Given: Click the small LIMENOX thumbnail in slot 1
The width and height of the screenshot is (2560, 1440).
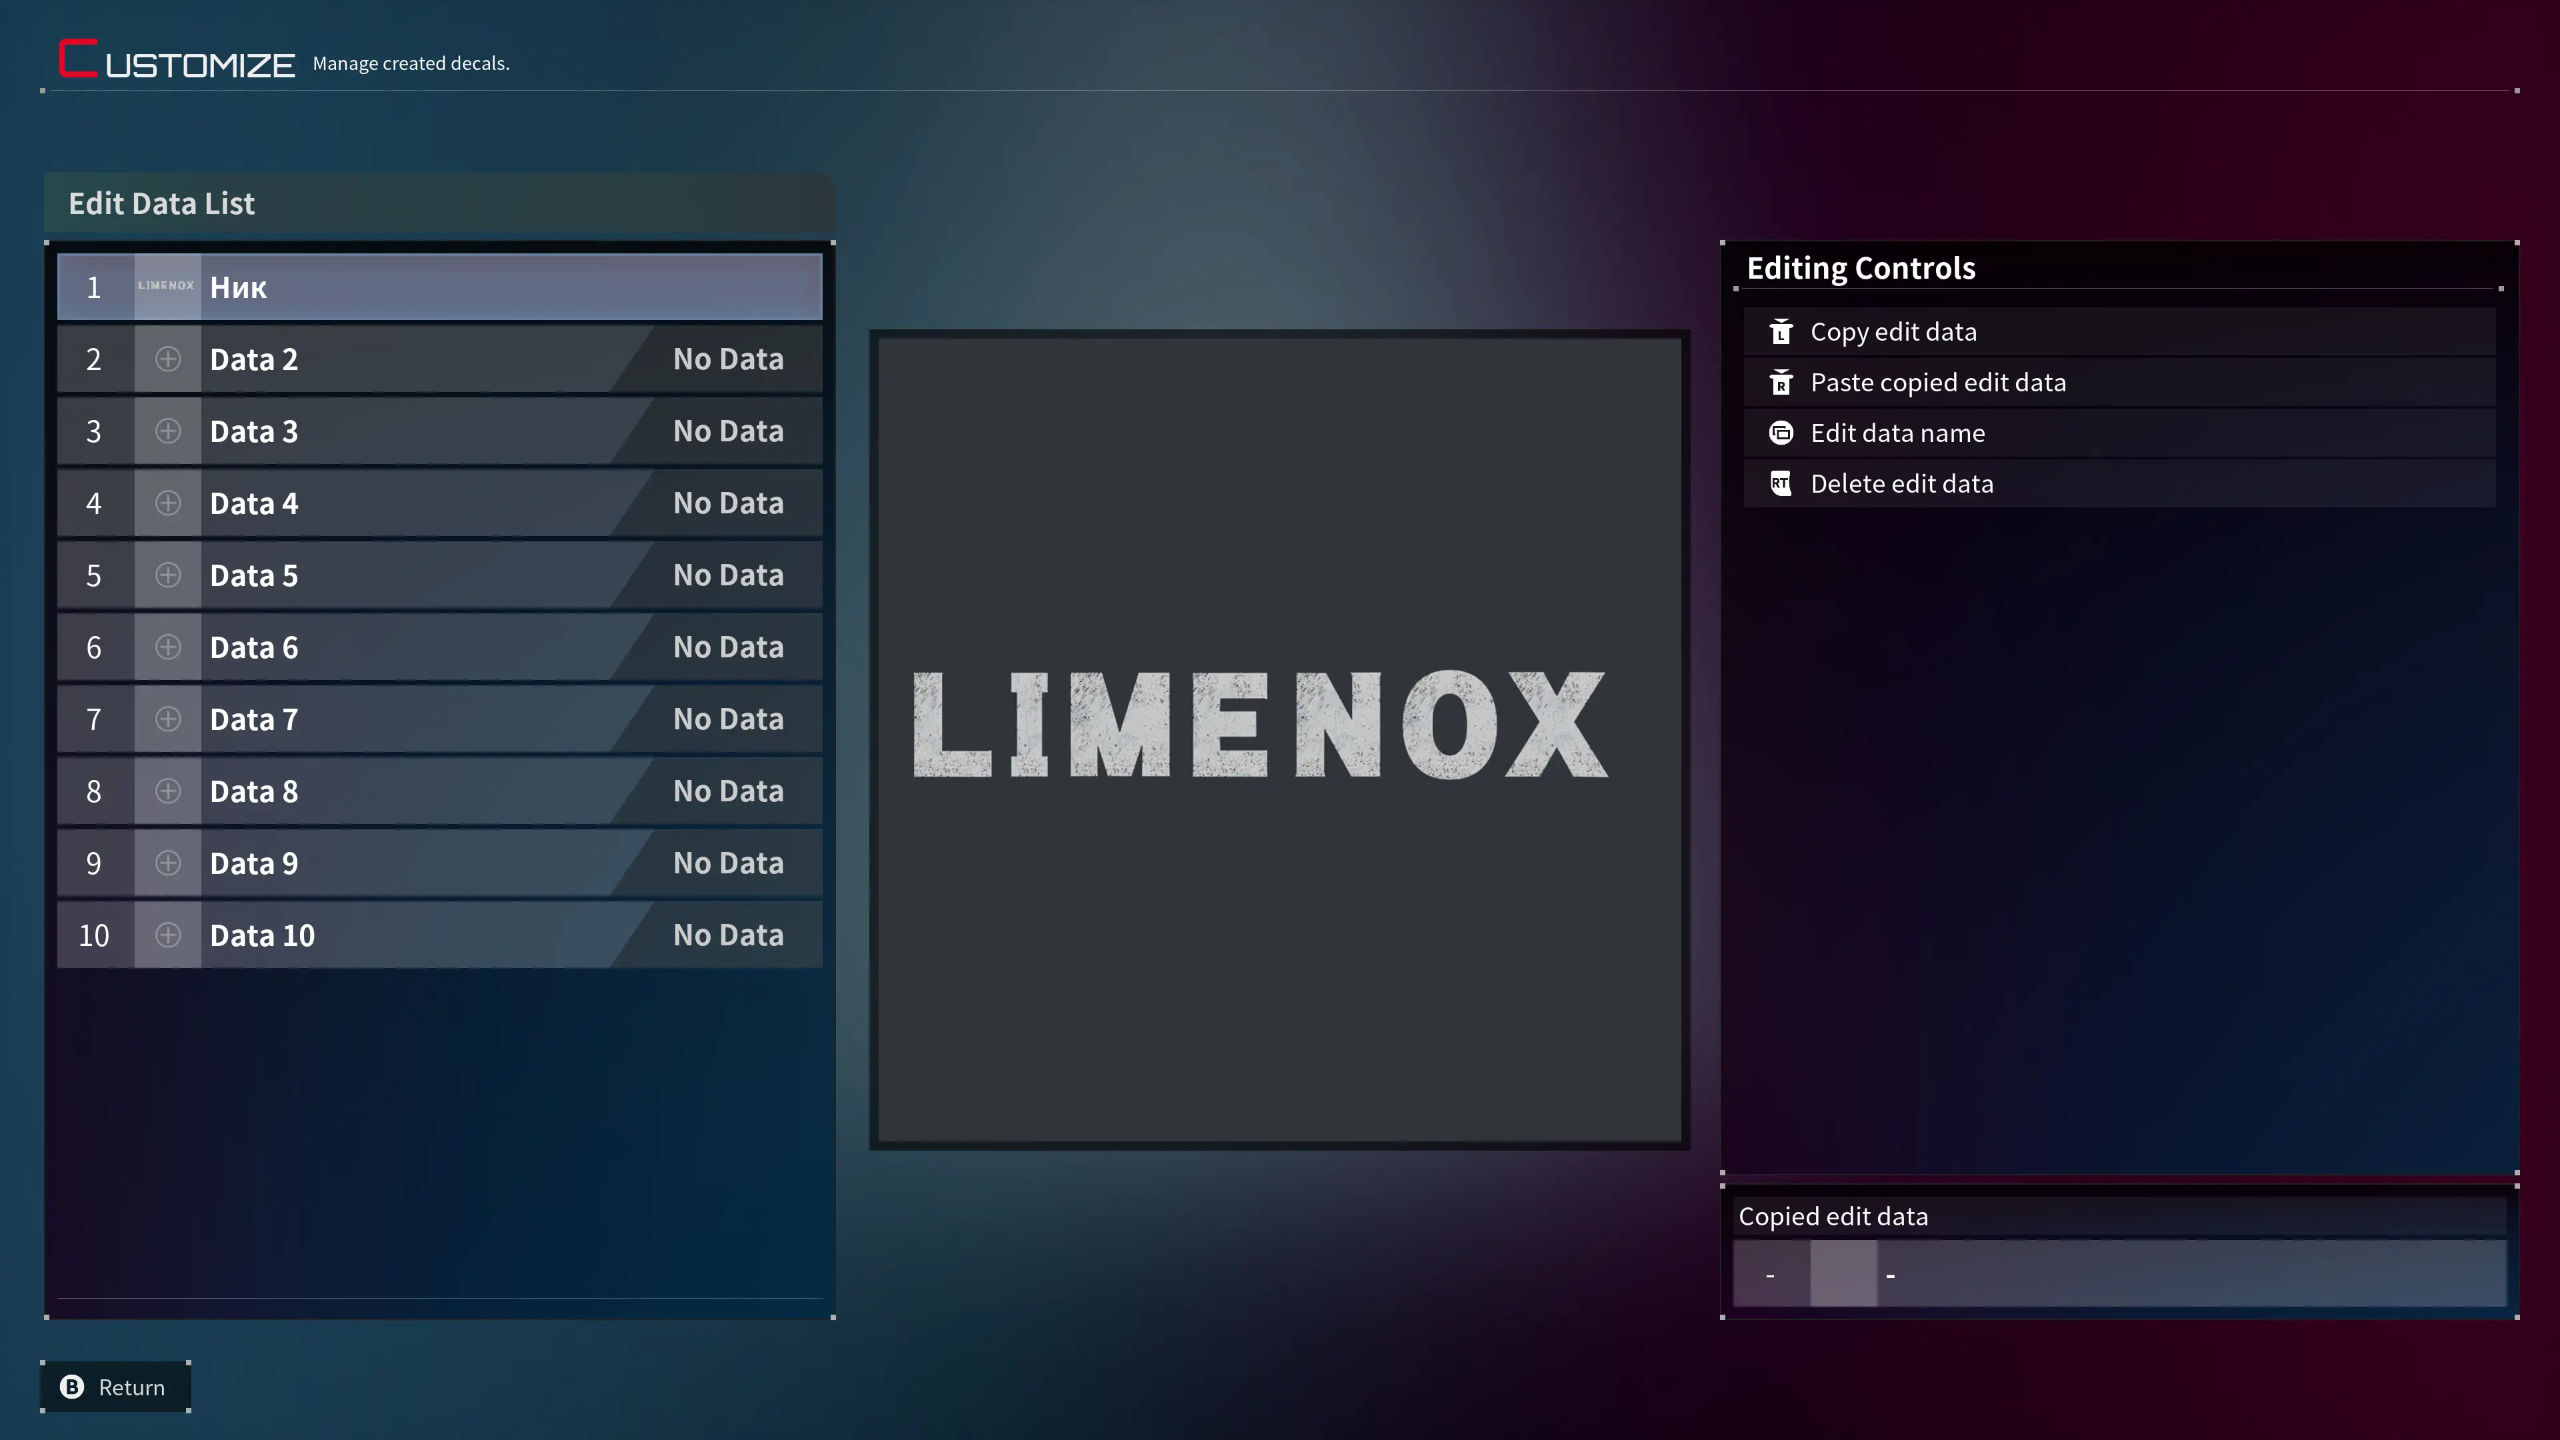Looking at the screenshot, I should click(x=167, y=286).
